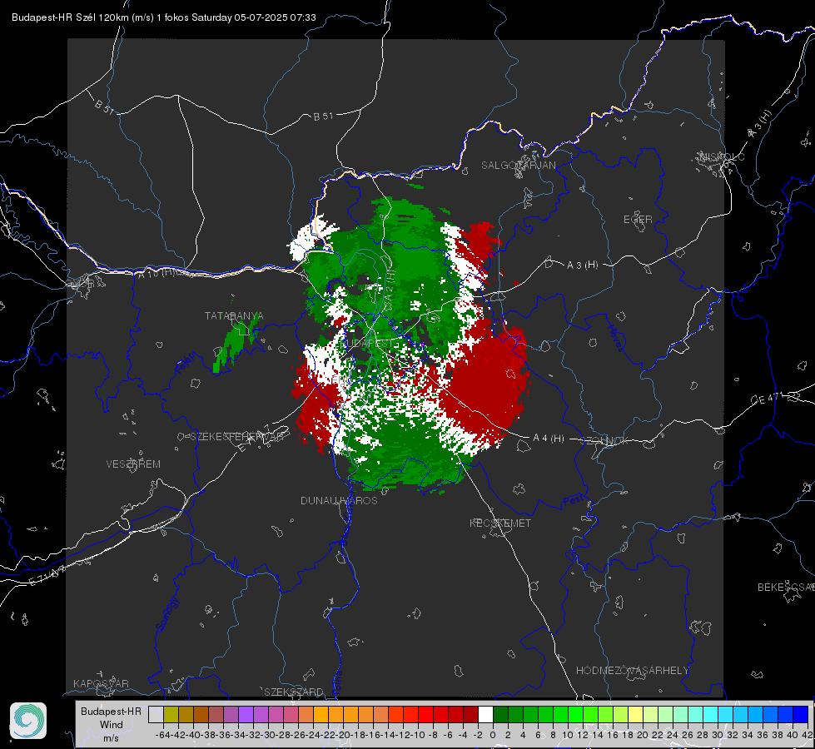This screenshot has width=815, height=749.
Task: Click the SZEKSZÁRD city label
Action: 294,692
